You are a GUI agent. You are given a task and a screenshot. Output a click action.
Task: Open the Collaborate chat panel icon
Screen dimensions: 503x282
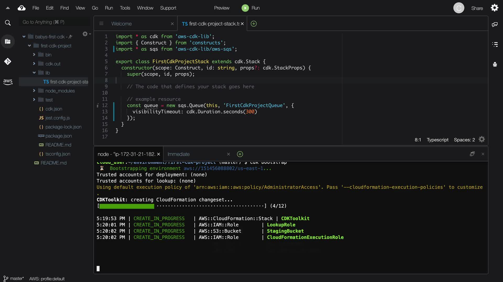pyautogui.click(x=495, y=25)
